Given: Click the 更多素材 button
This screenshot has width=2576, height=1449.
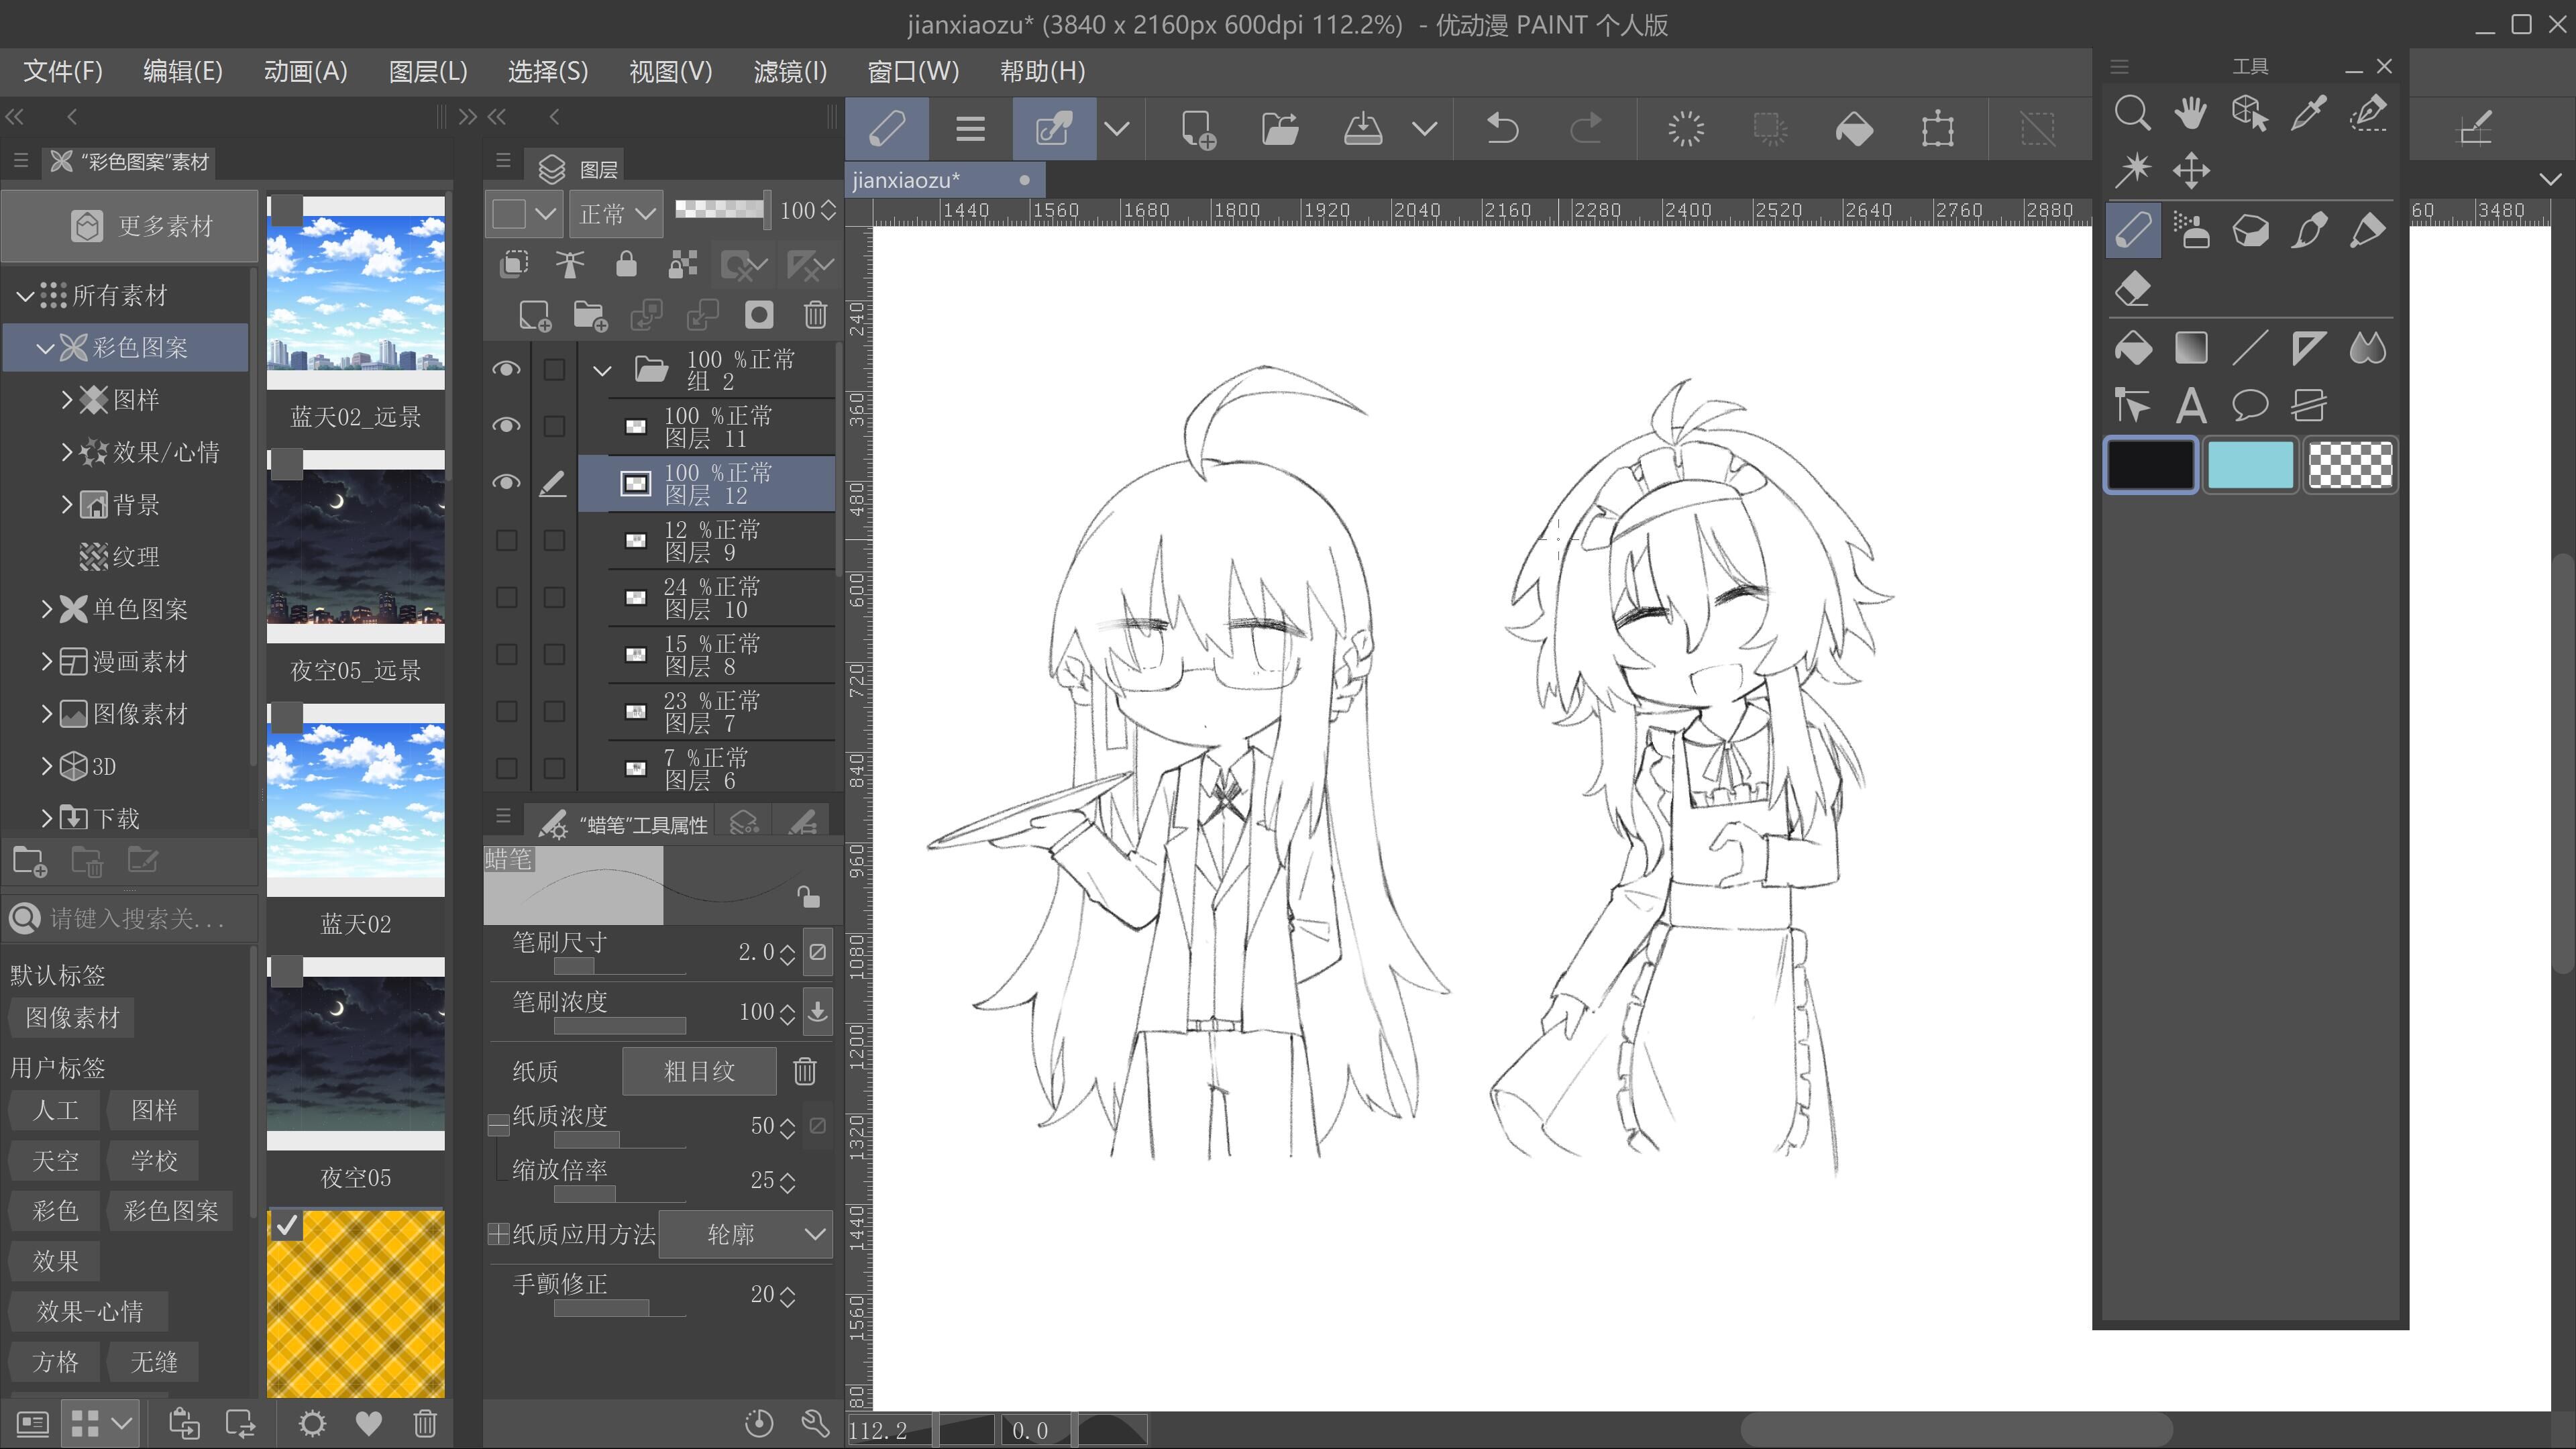Looking at the screenshot, I should 130,226.
